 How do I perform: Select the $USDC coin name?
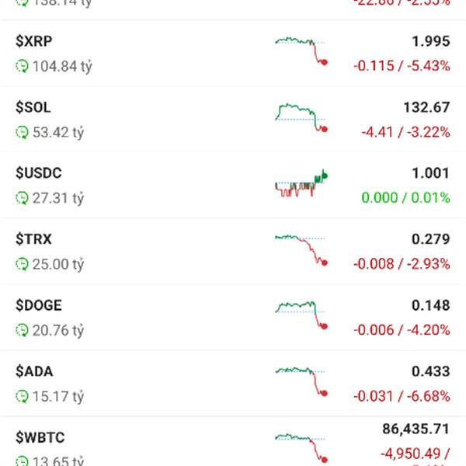point(39,173)
